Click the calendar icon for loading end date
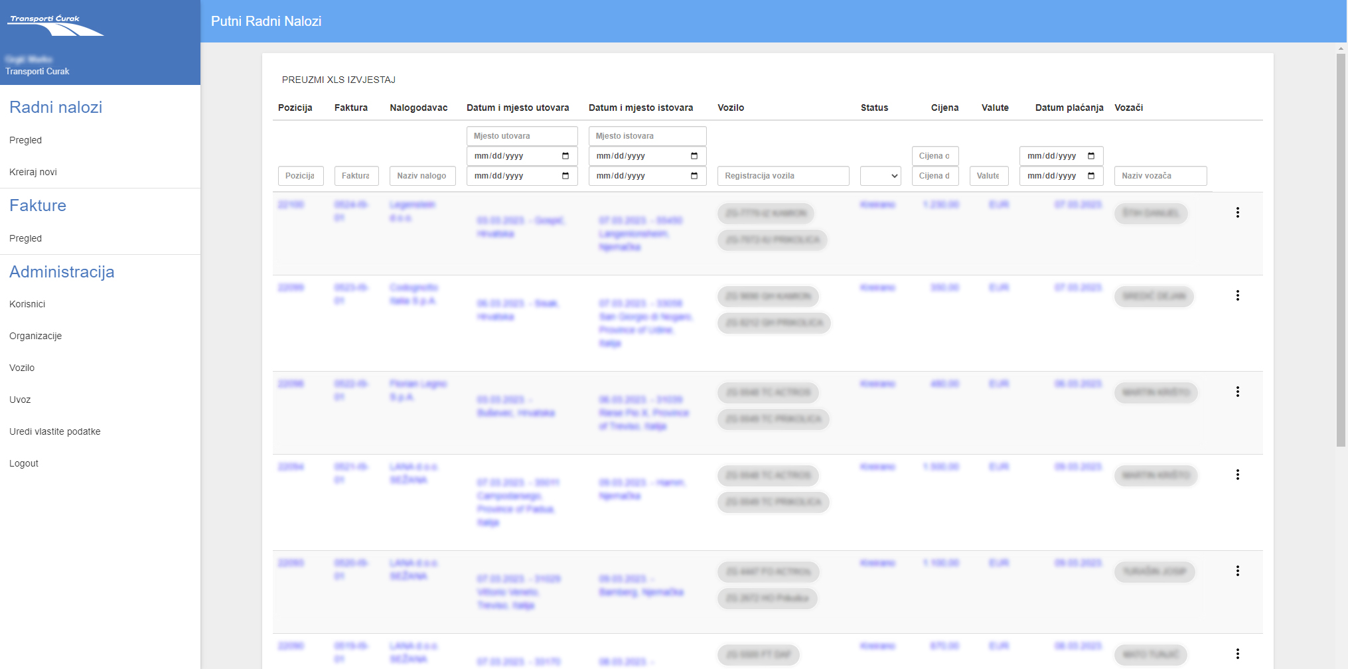The width and height of the screenshot is (1348, 669). 565,175
